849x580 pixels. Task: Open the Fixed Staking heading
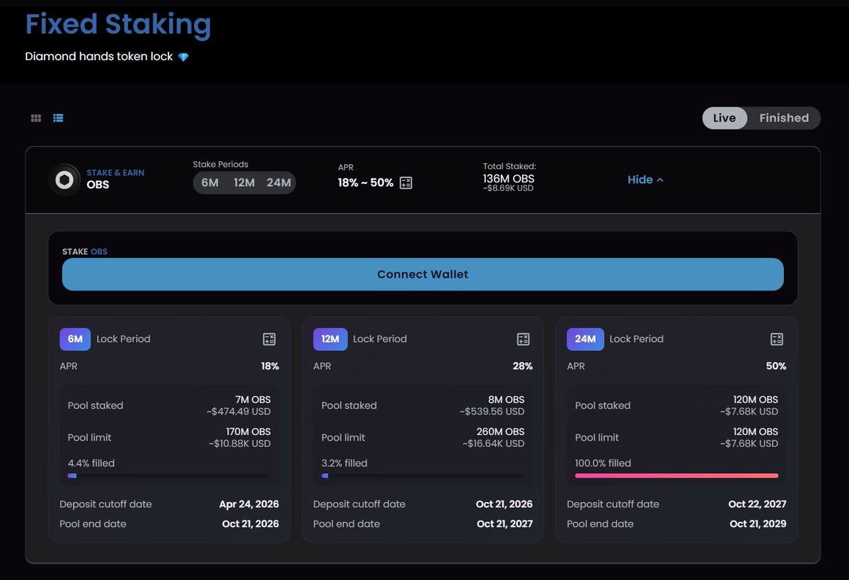[118, 24]
